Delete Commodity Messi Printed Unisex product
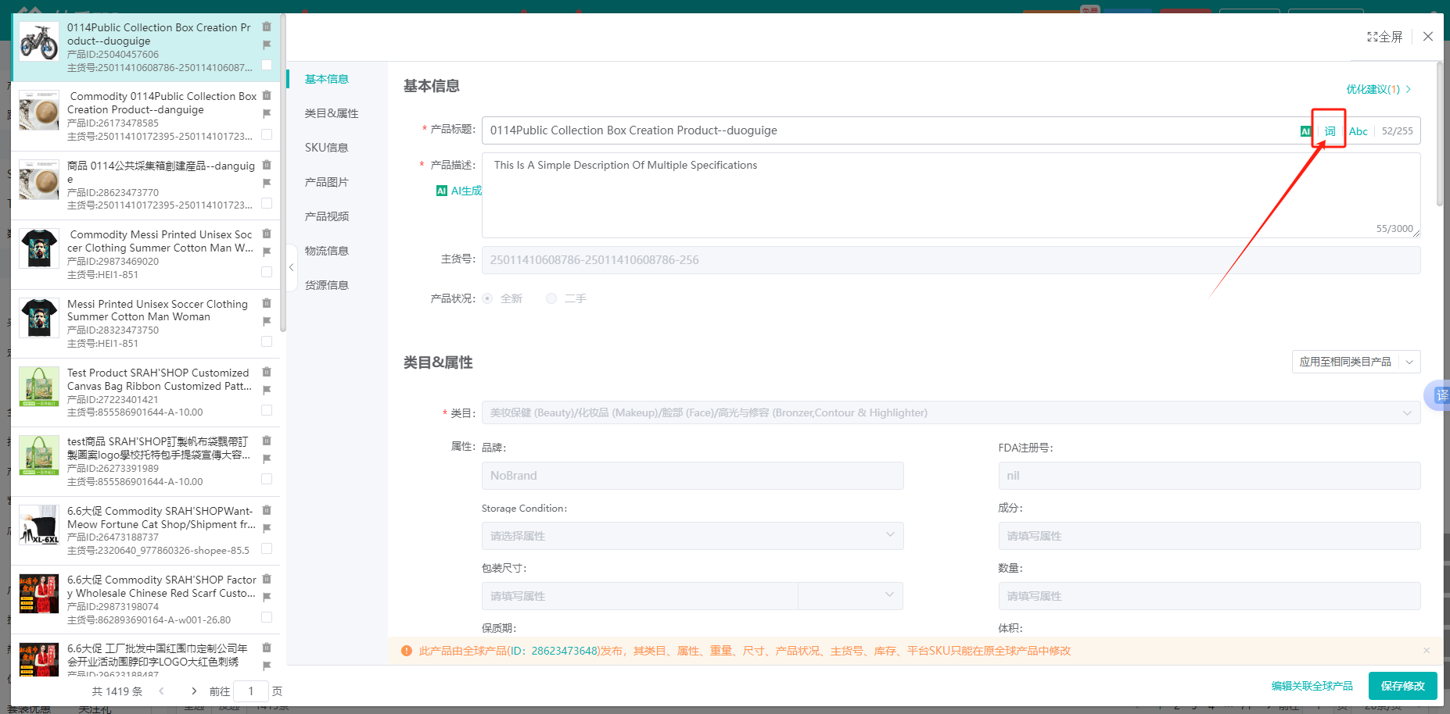The height and width of the screenshot is (714, 1450). pos(267,234)
